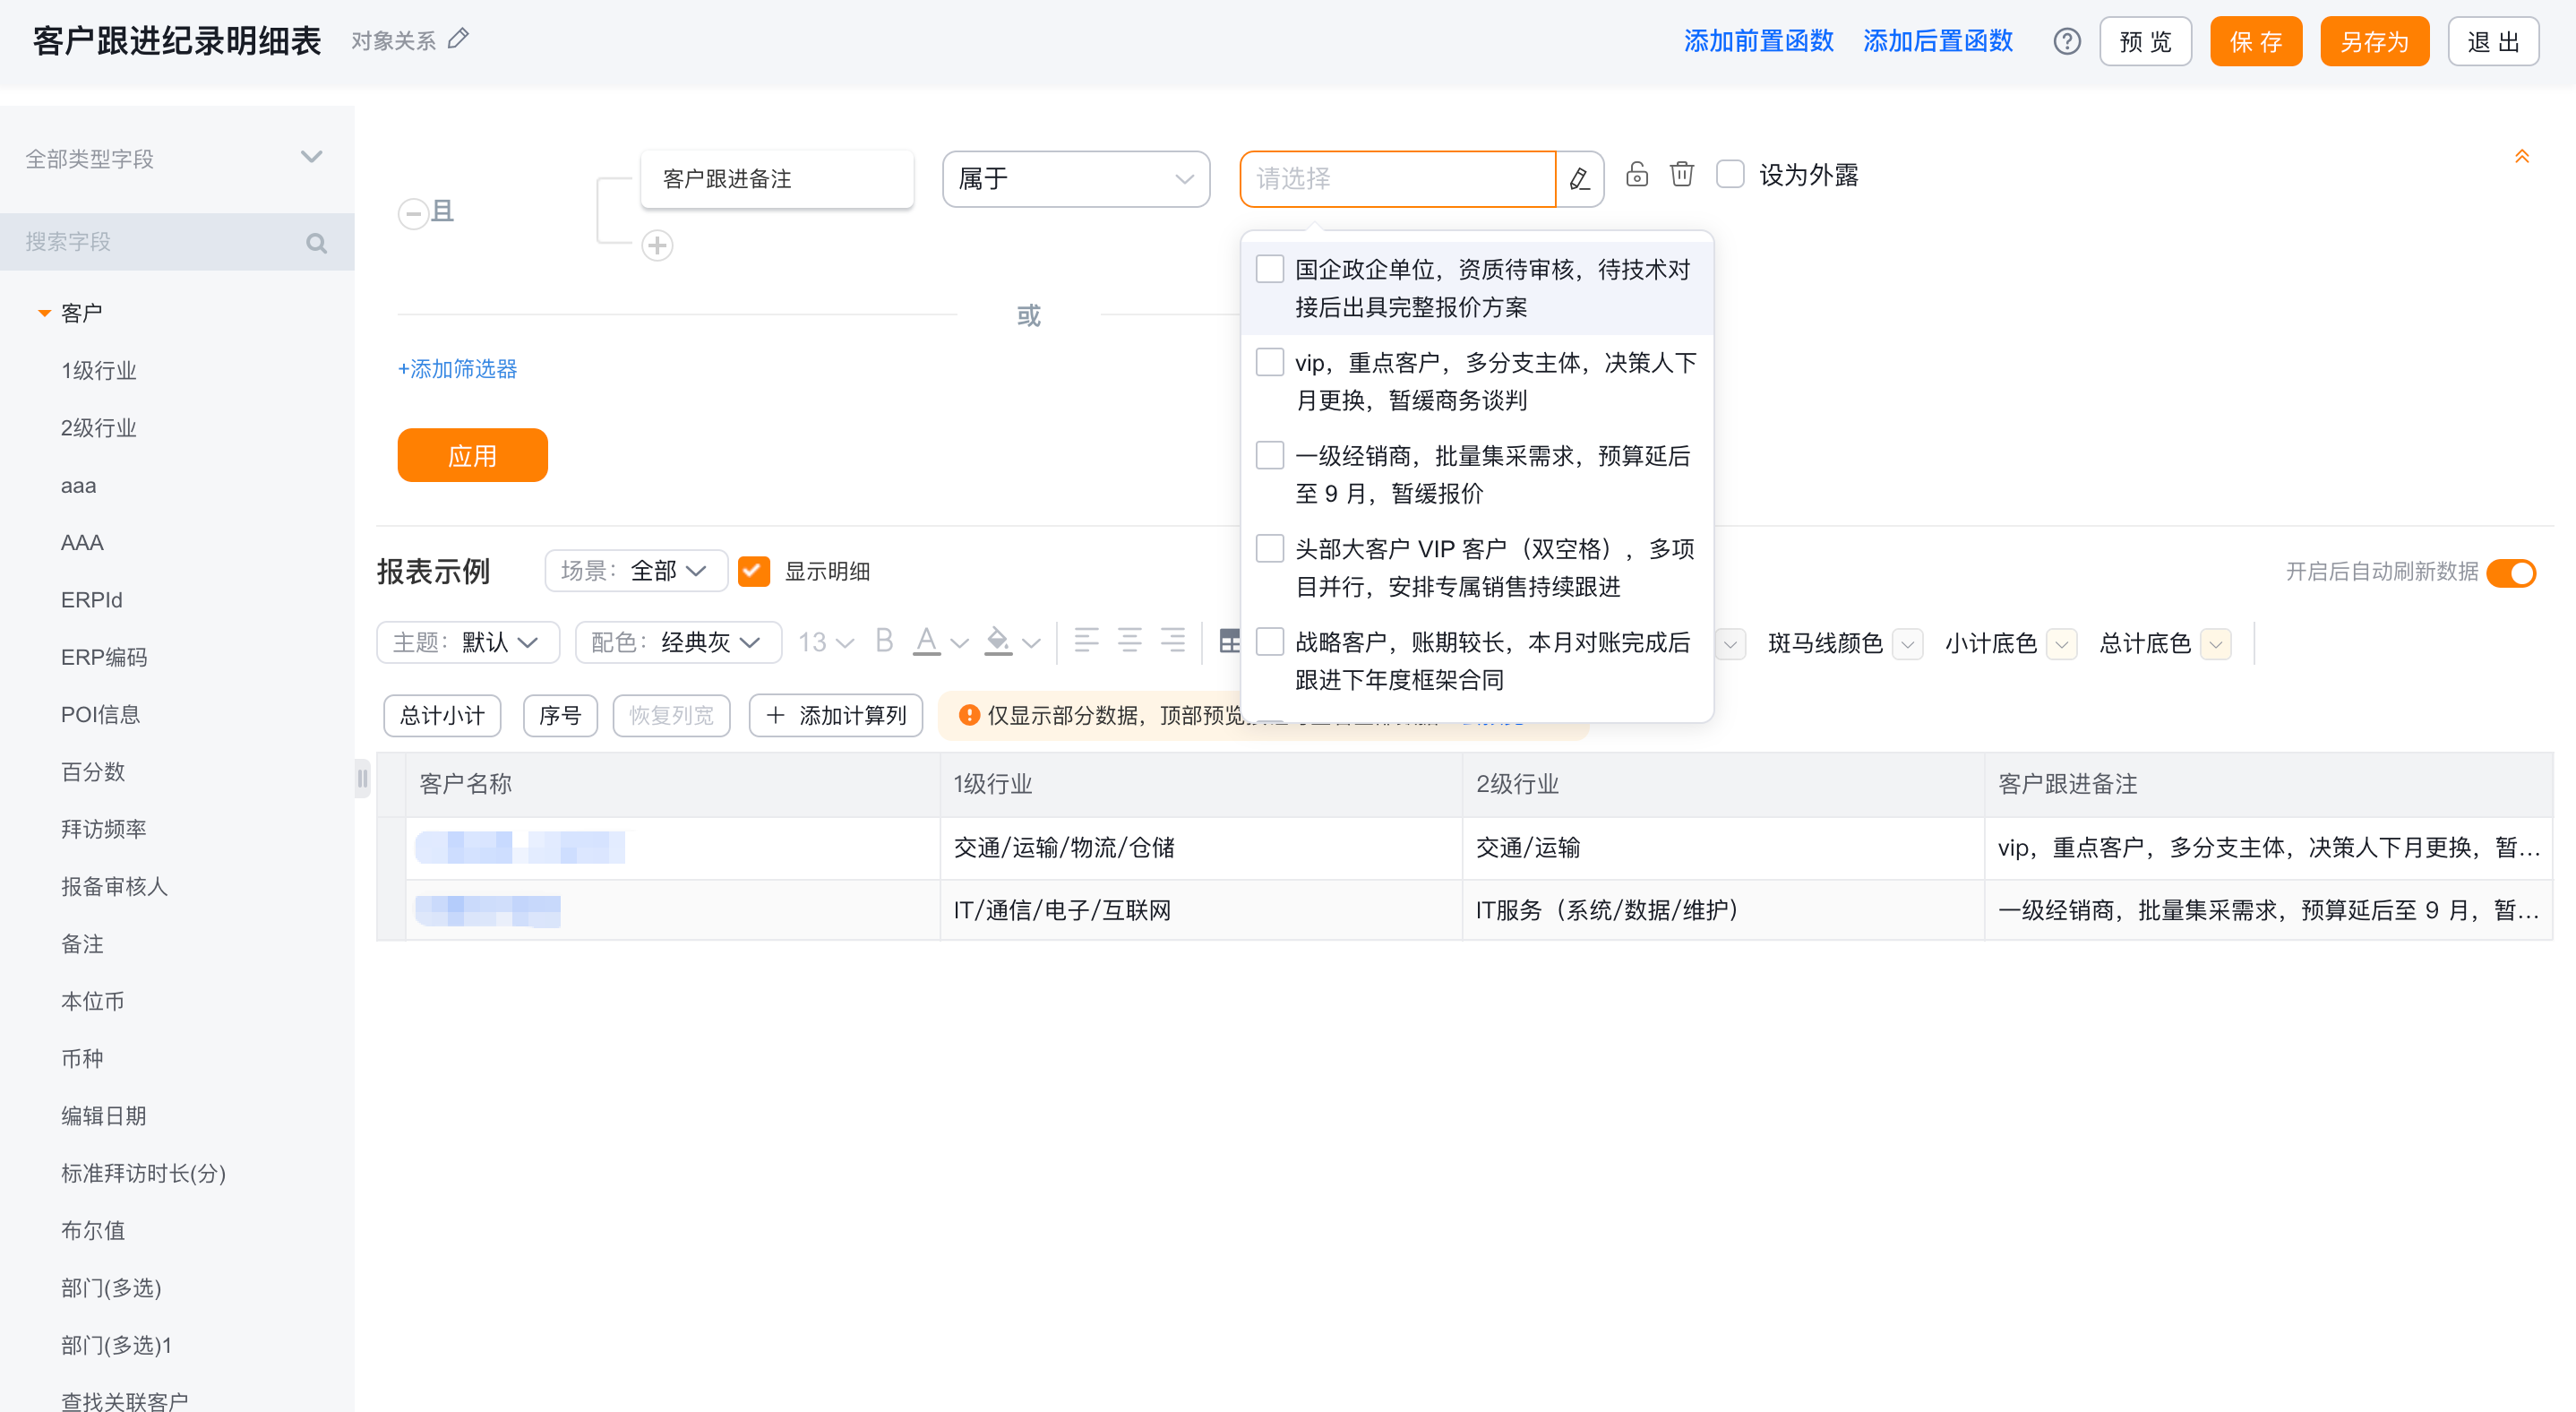Open the 场景 全部 dropdown
2576x1412 pixels.
635,571
